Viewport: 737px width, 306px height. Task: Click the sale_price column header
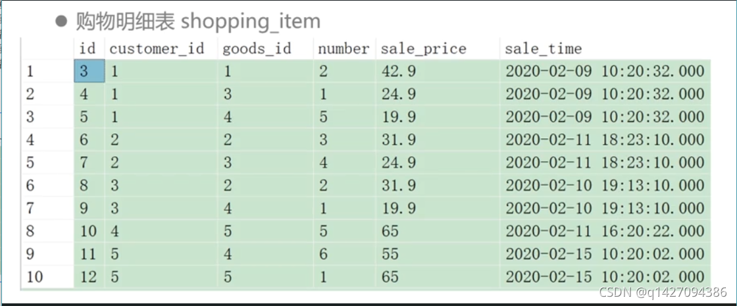point(423,49)
